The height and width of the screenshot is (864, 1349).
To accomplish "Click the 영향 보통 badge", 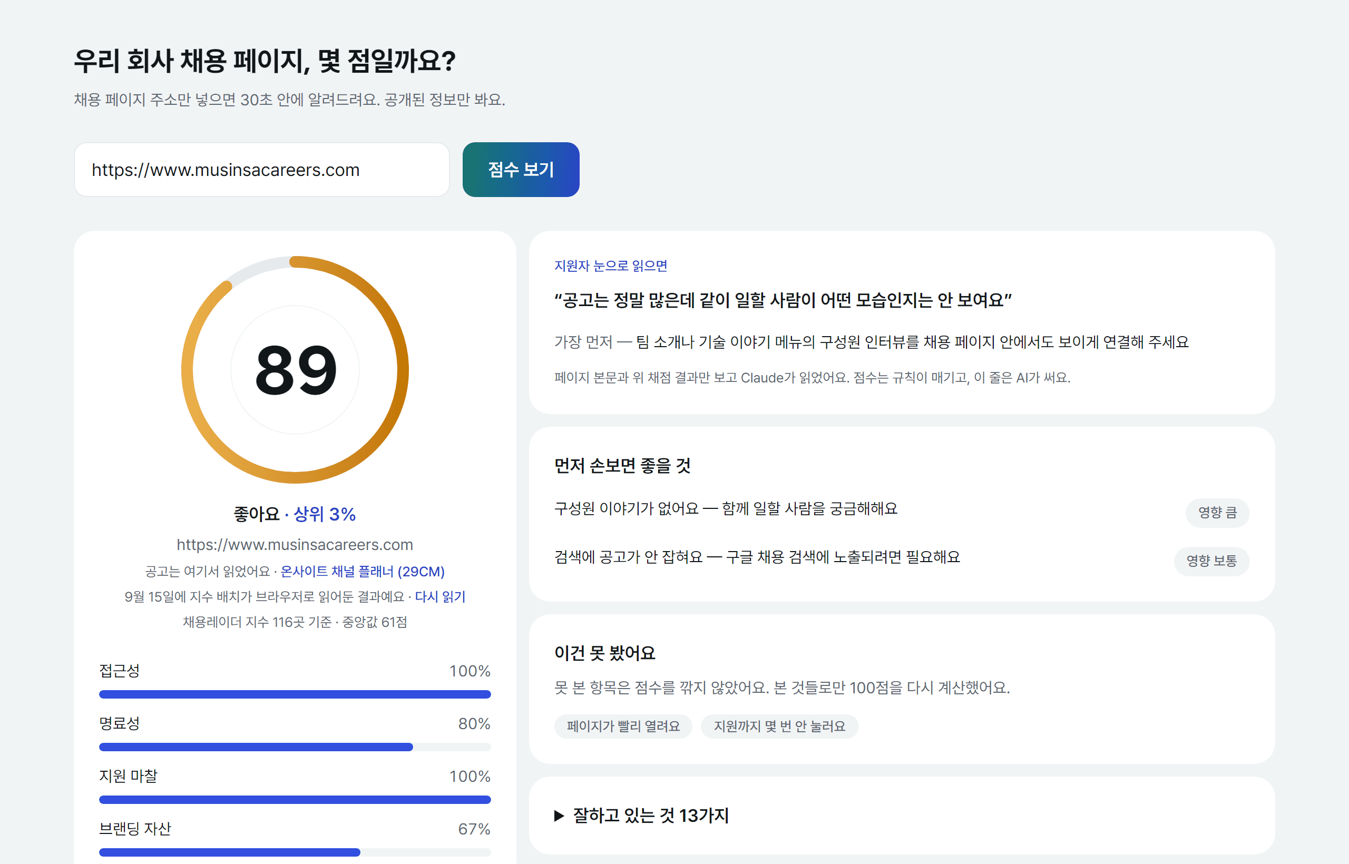I will tap(1211, 561).
